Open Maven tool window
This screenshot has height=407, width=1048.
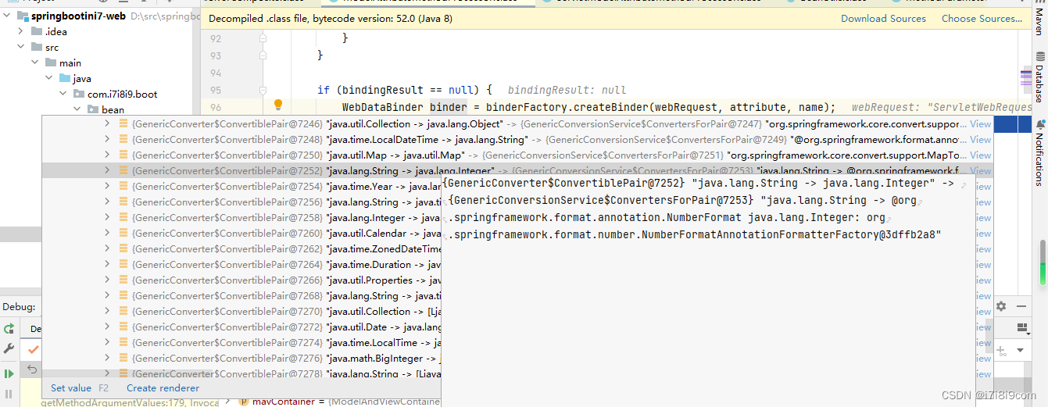(x=1039, y=18)
